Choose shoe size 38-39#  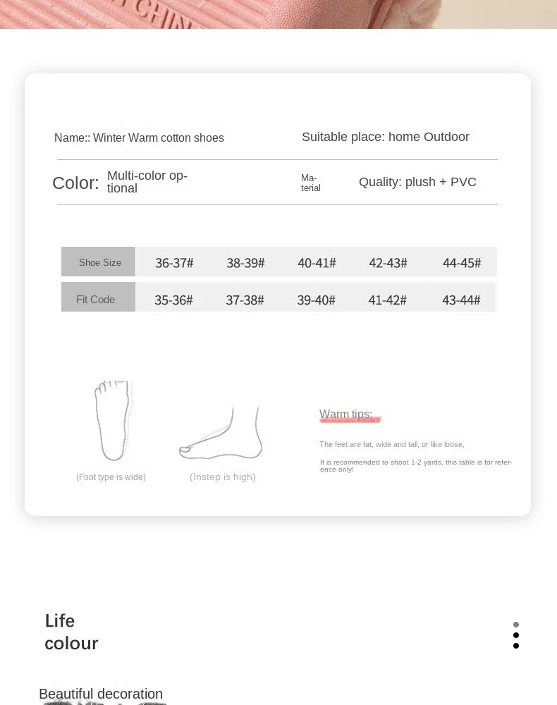(x=245, y=263)
